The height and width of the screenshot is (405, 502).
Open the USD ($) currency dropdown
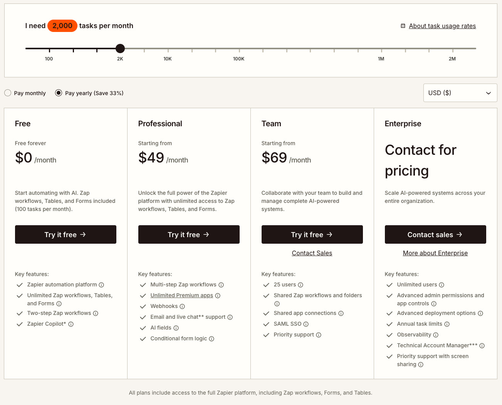pyautogui.click(x=460, y=93)
